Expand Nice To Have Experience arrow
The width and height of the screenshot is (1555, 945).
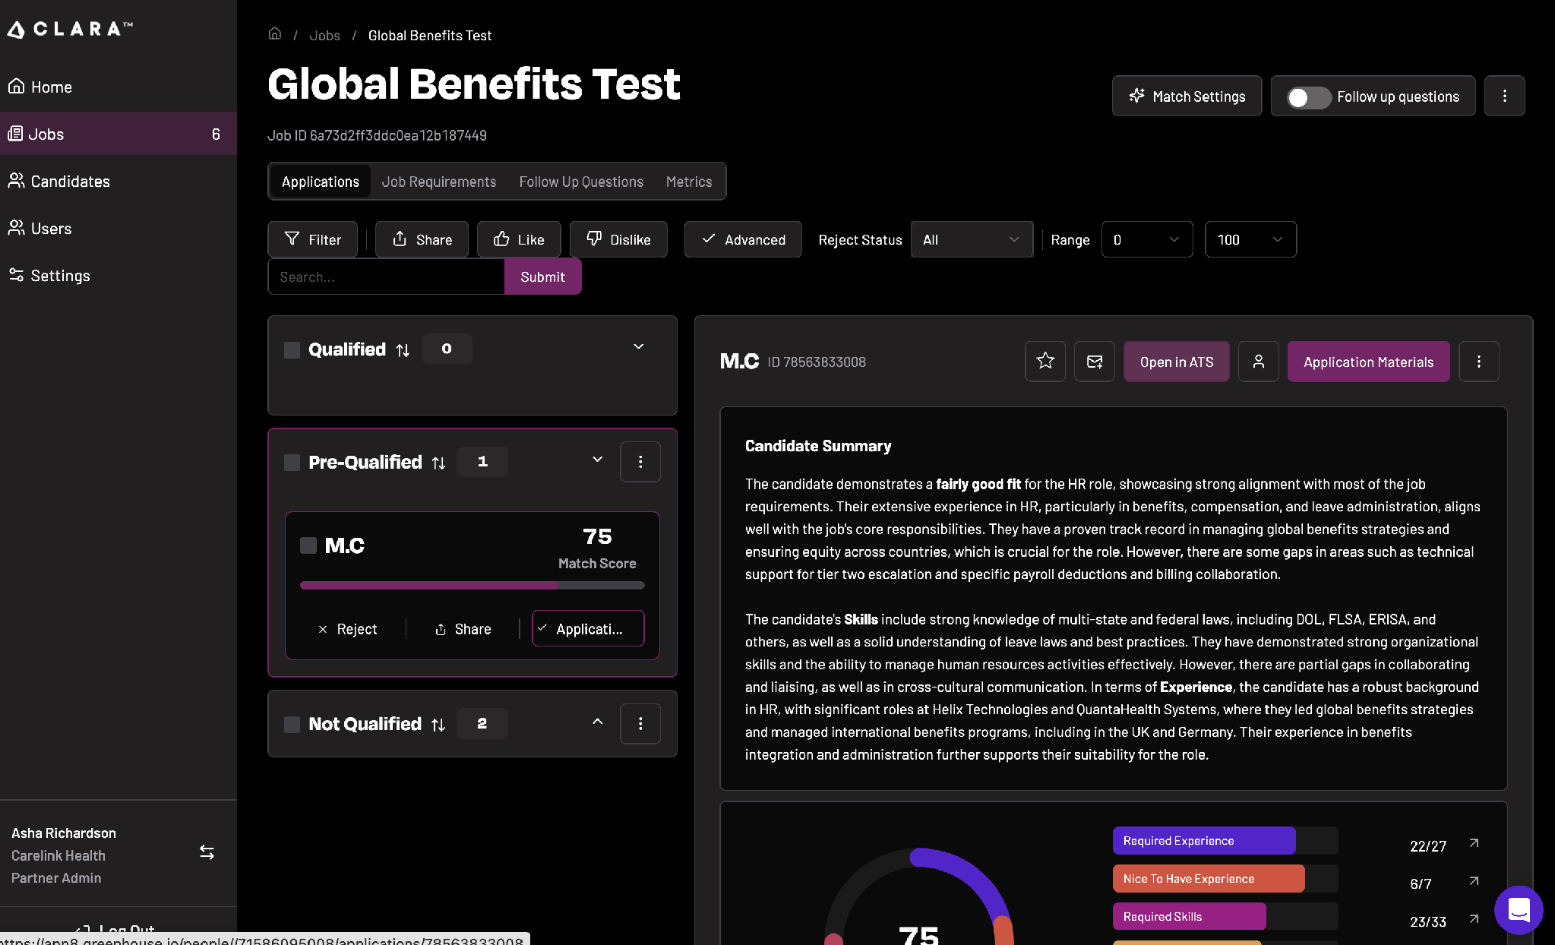pyautogui.click(x=1474, y=881)
